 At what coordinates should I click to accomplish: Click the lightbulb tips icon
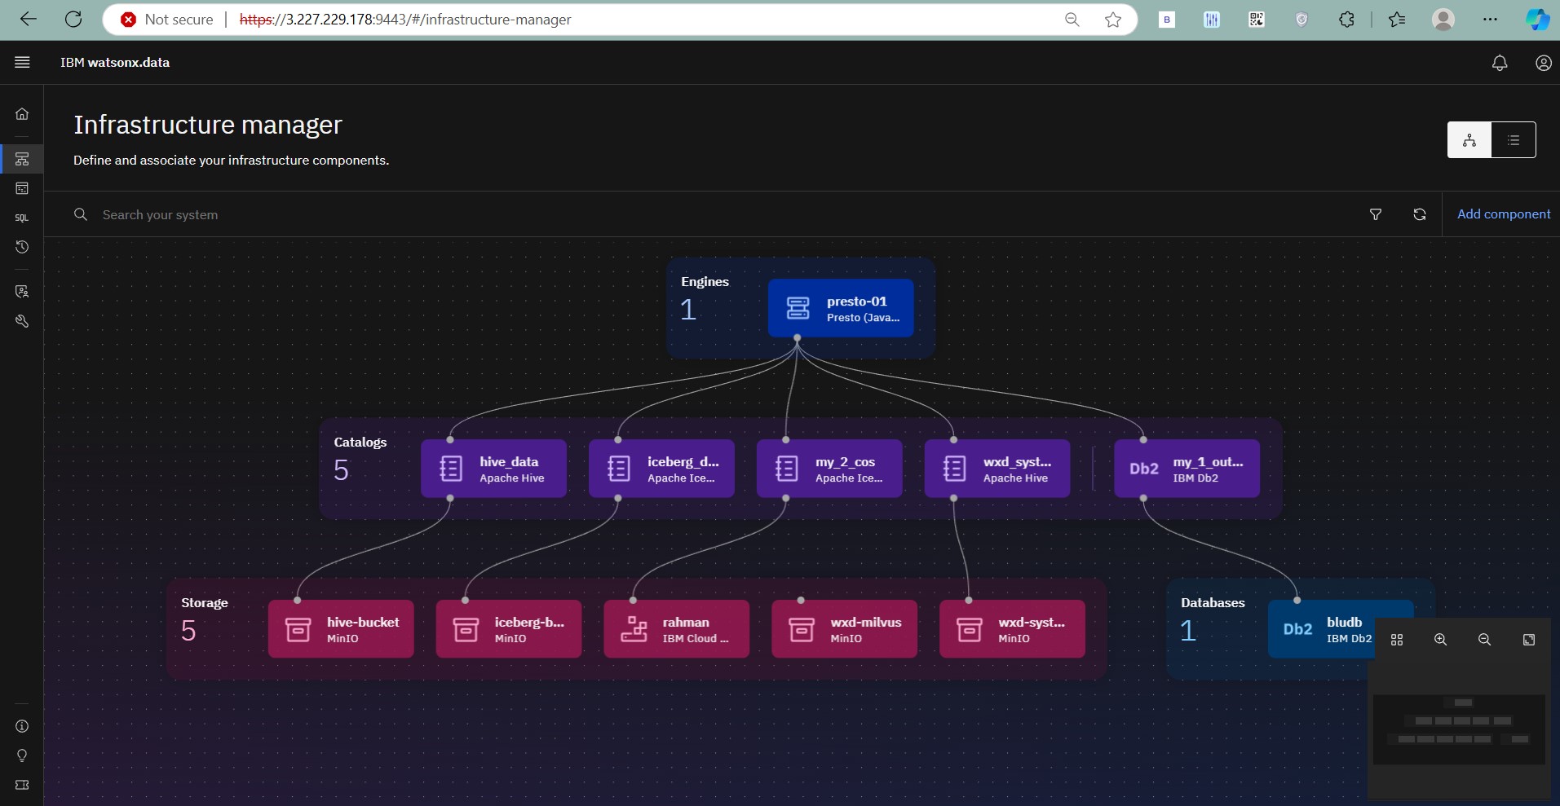(22, 755)
